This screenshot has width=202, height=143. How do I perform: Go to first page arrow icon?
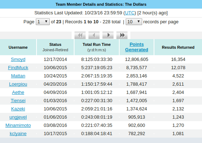click(80, 35)
